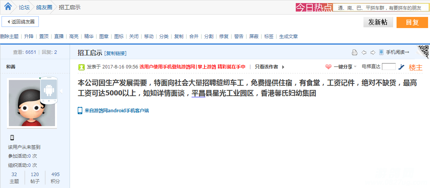Image resolution: width=430 pixels, height=188 pixels.
Task: Click the elevator jump icon beside floor input
Action: (402, 67)
